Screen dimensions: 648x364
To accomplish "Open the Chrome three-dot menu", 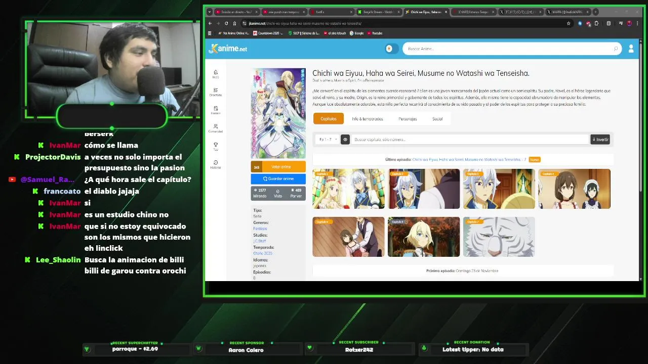I will 637,23.
